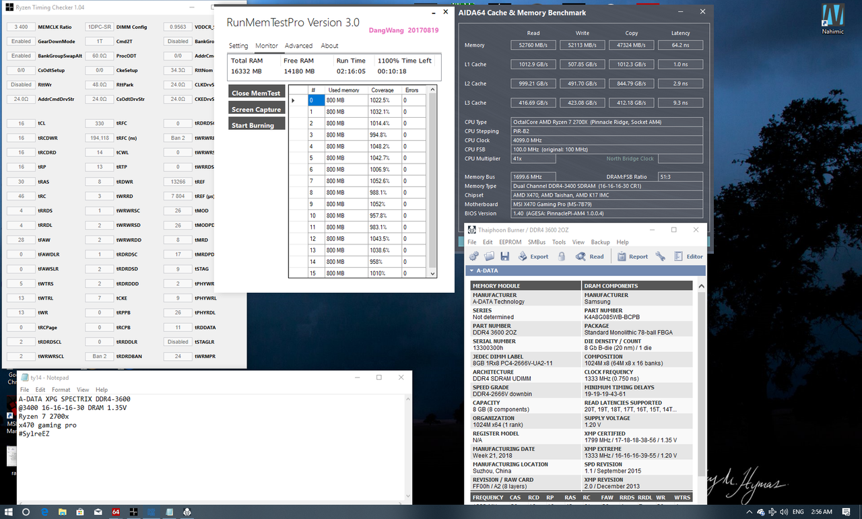Open File menu in Thaiphoon Burner

[472, 242]
